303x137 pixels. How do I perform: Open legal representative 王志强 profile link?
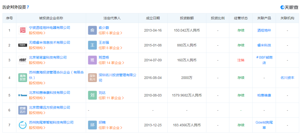point(104,43)
